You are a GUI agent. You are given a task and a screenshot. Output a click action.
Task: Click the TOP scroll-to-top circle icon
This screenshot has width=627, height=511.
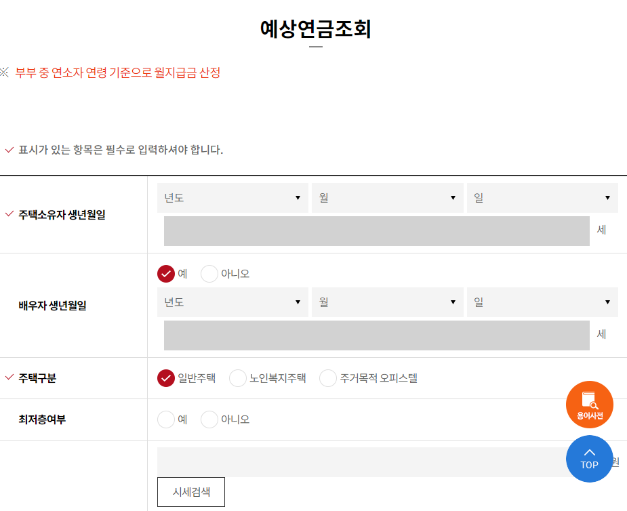pyautogui.click(x=588, y=459)
